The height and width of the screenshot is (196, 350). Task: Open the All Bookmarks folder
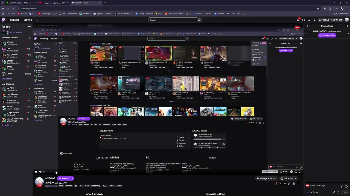[341, 13]
